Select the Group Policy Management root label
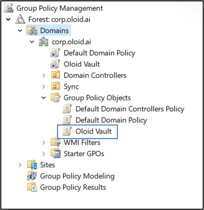Viewport: 204px width, 210px height. click(60, 8)
